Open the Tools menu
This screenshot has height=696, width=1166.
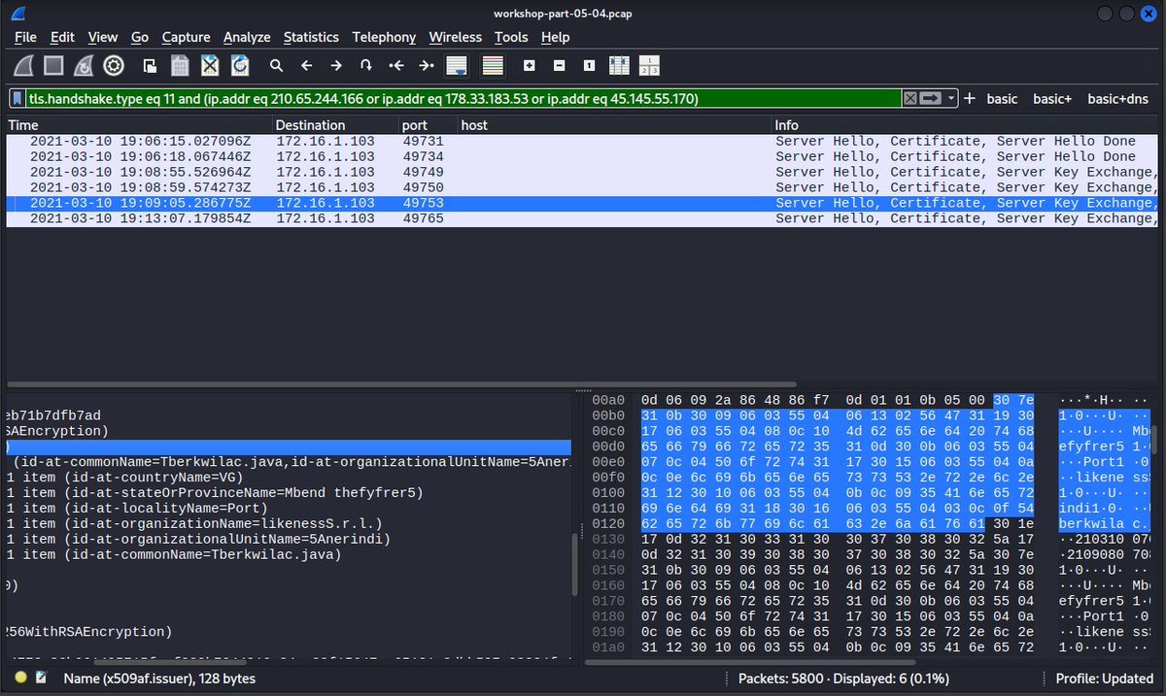[511, 37]
